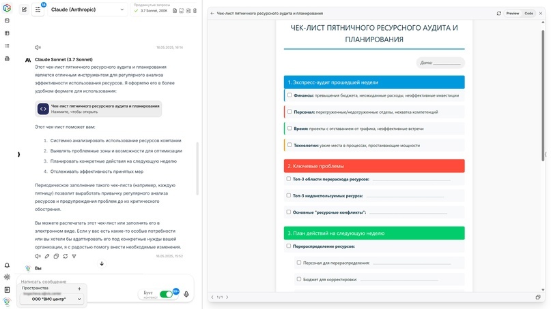Click code icon on artifact card
Screen dimensions: 551x309
pos(43,109)
